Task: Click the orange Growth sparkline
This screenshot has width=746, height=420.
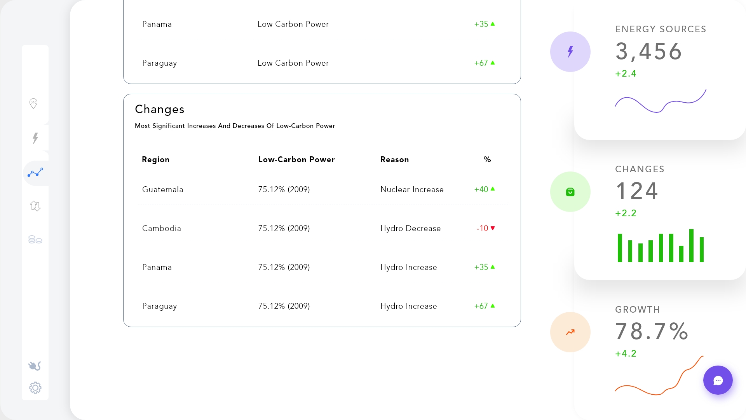Action: pyautogui.click(x=659, y=375)
